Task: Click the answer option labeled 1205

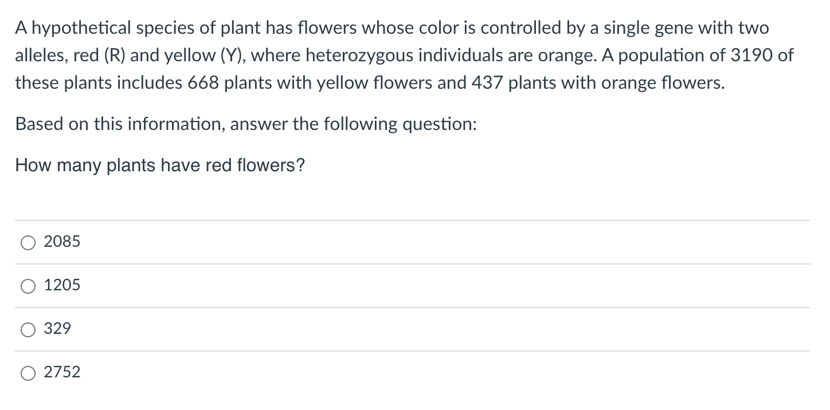Action: 62,285
